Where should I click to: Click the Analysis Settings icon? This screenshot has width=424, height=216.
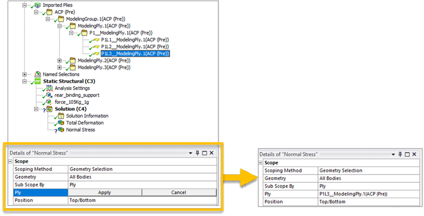click(x=49, y=88)
